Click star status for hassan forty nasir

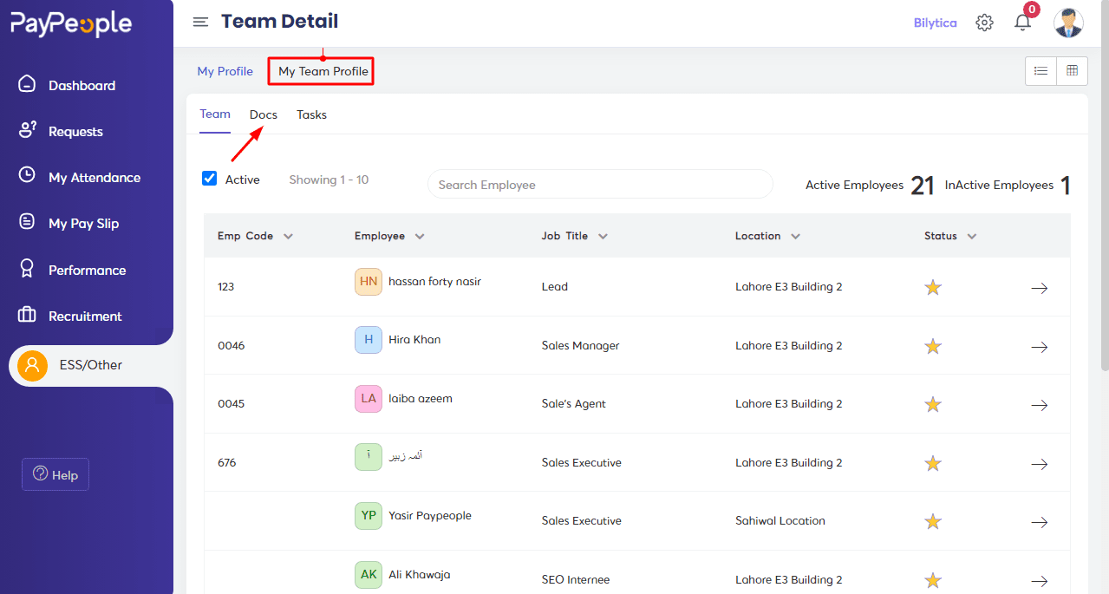933,287
